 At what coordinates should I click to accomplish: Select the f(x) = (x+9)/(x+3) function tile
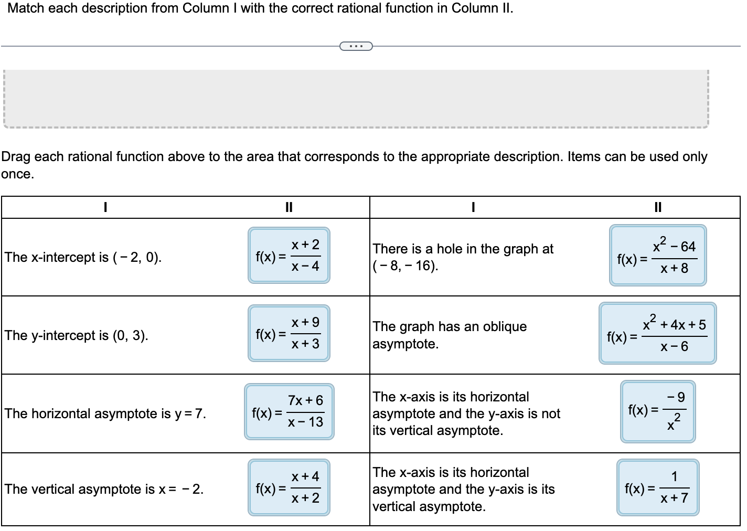pos(289,333)
